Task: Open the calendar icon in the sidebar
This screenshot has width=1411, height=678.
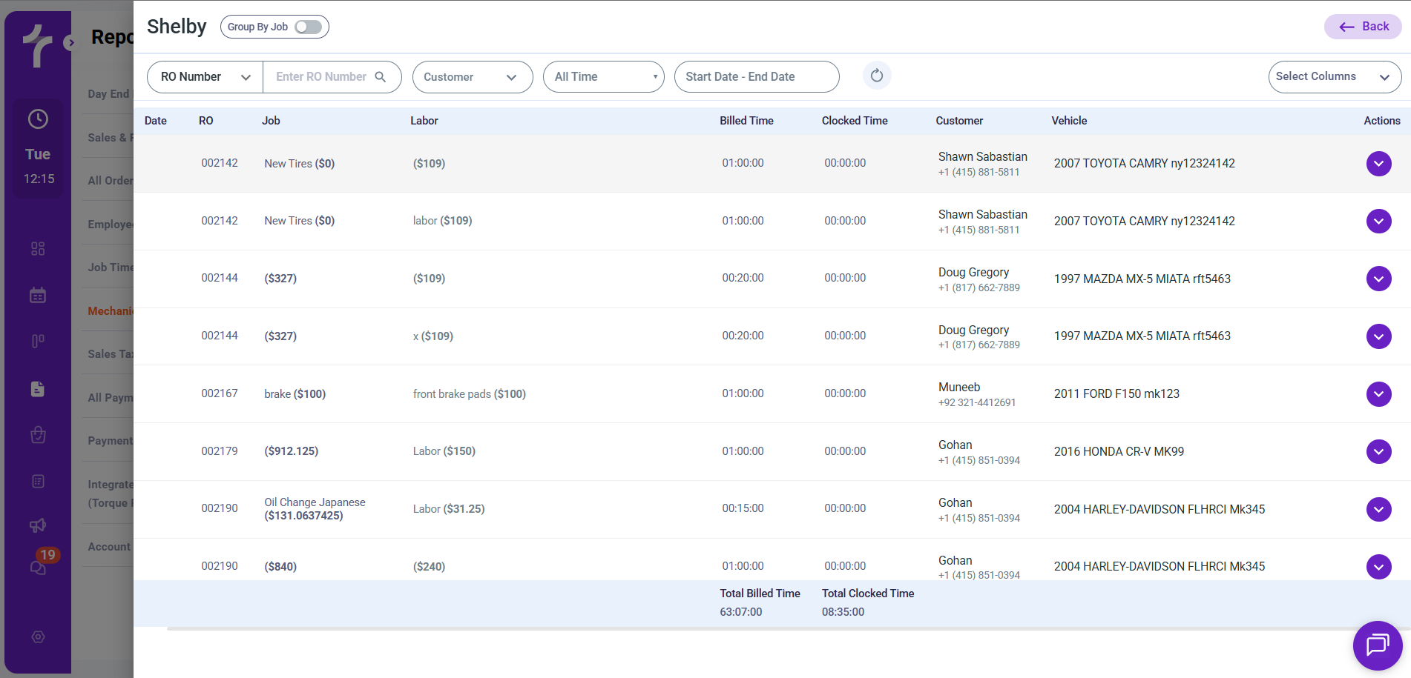Action: point(38,296)
